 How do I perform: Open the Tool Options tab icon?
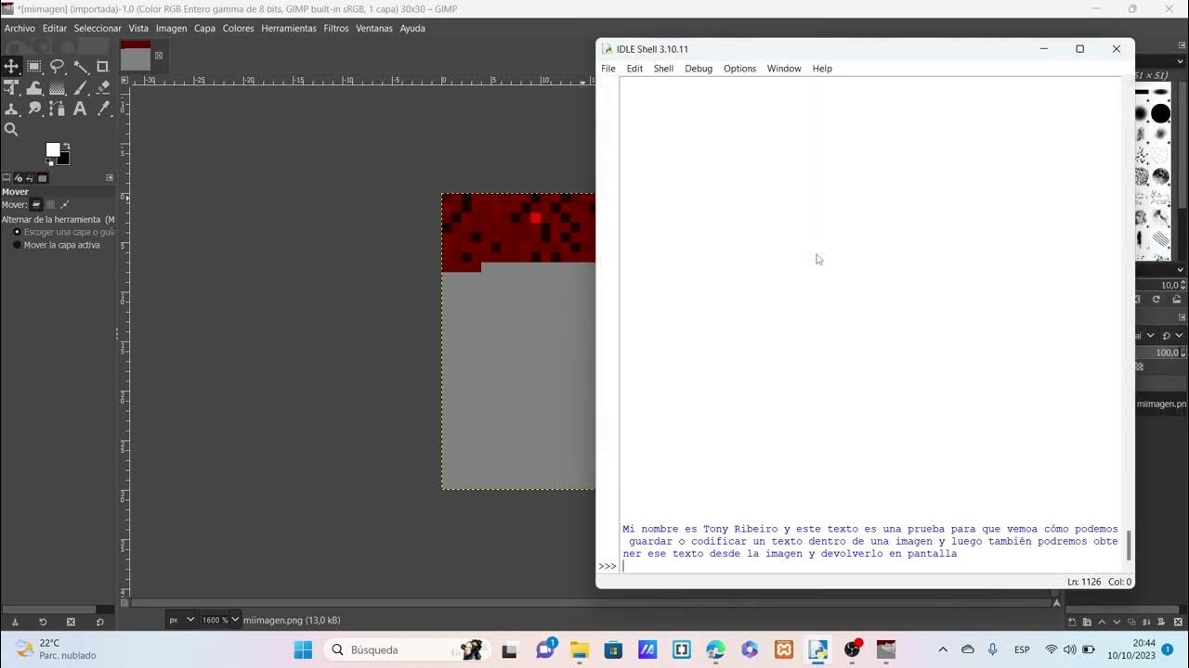pos(7,177)
